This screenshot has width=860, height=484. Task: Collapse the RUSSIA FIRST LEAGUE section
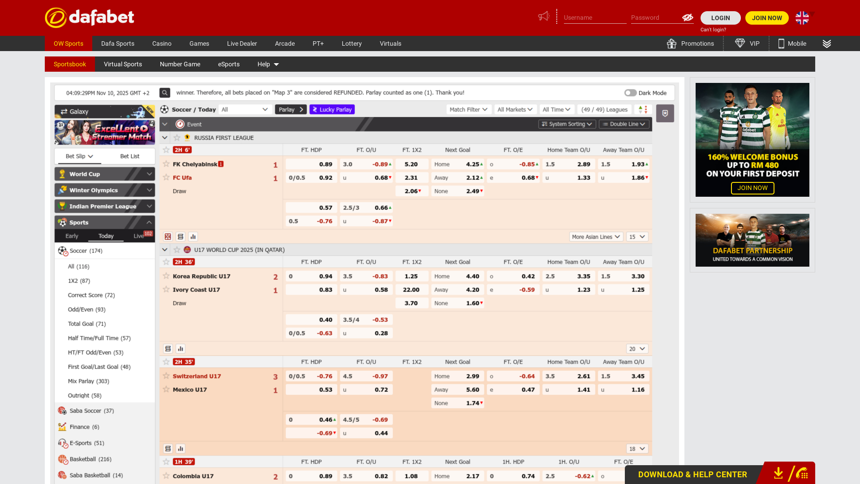tap(164, 138)
